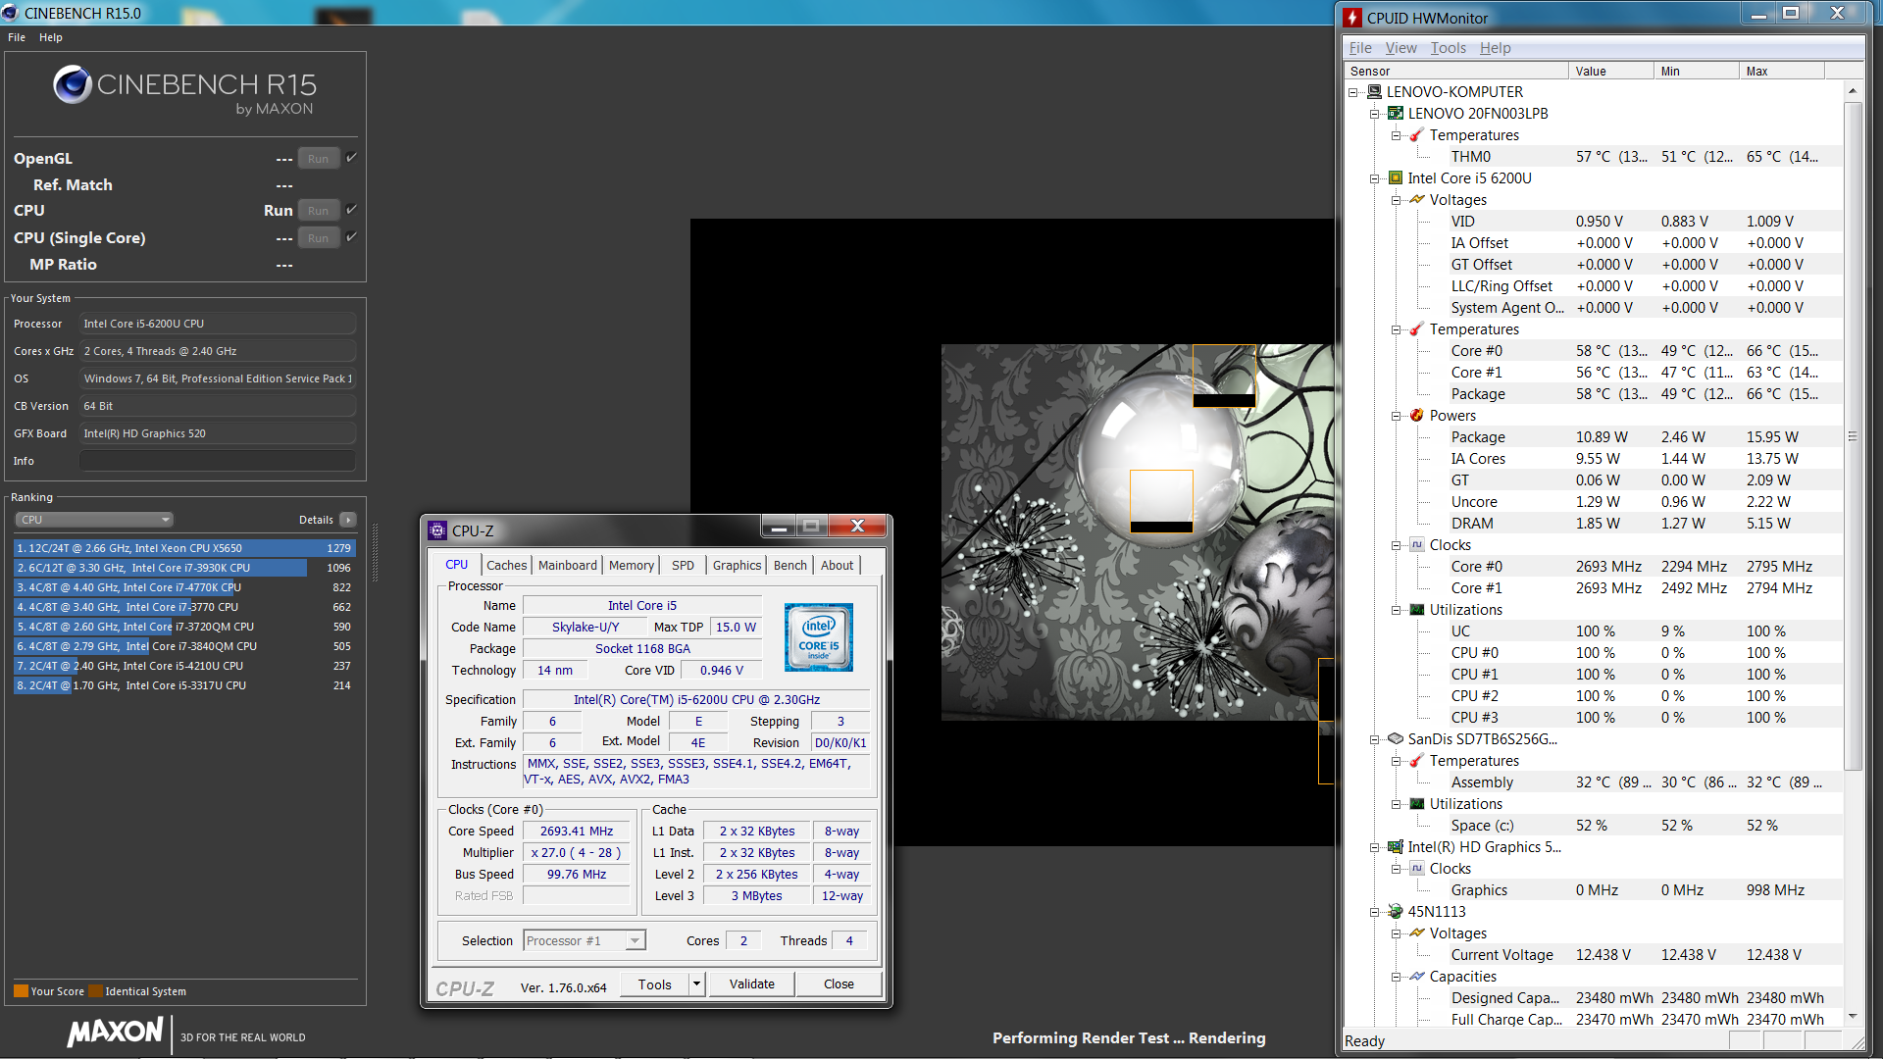Click the Intel Core i5 6200U chip icon
The width and height of the screenshot is (1883, 1059).
(x=1395, y=178)
